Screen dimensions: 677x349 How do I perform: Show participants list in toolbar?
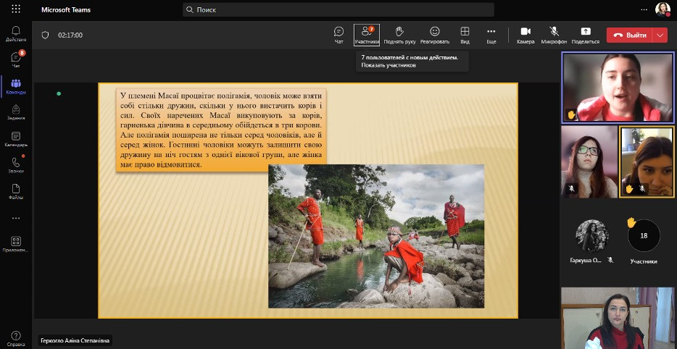click(x=367, y=34)
